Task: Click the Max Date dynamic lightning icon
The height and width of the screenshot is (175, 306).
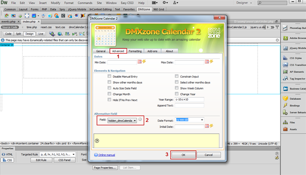Action: 211,62
